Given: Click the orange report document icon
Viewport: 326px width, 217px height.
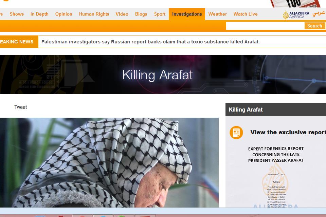Looking at the screenshot, I should point(236,132).
